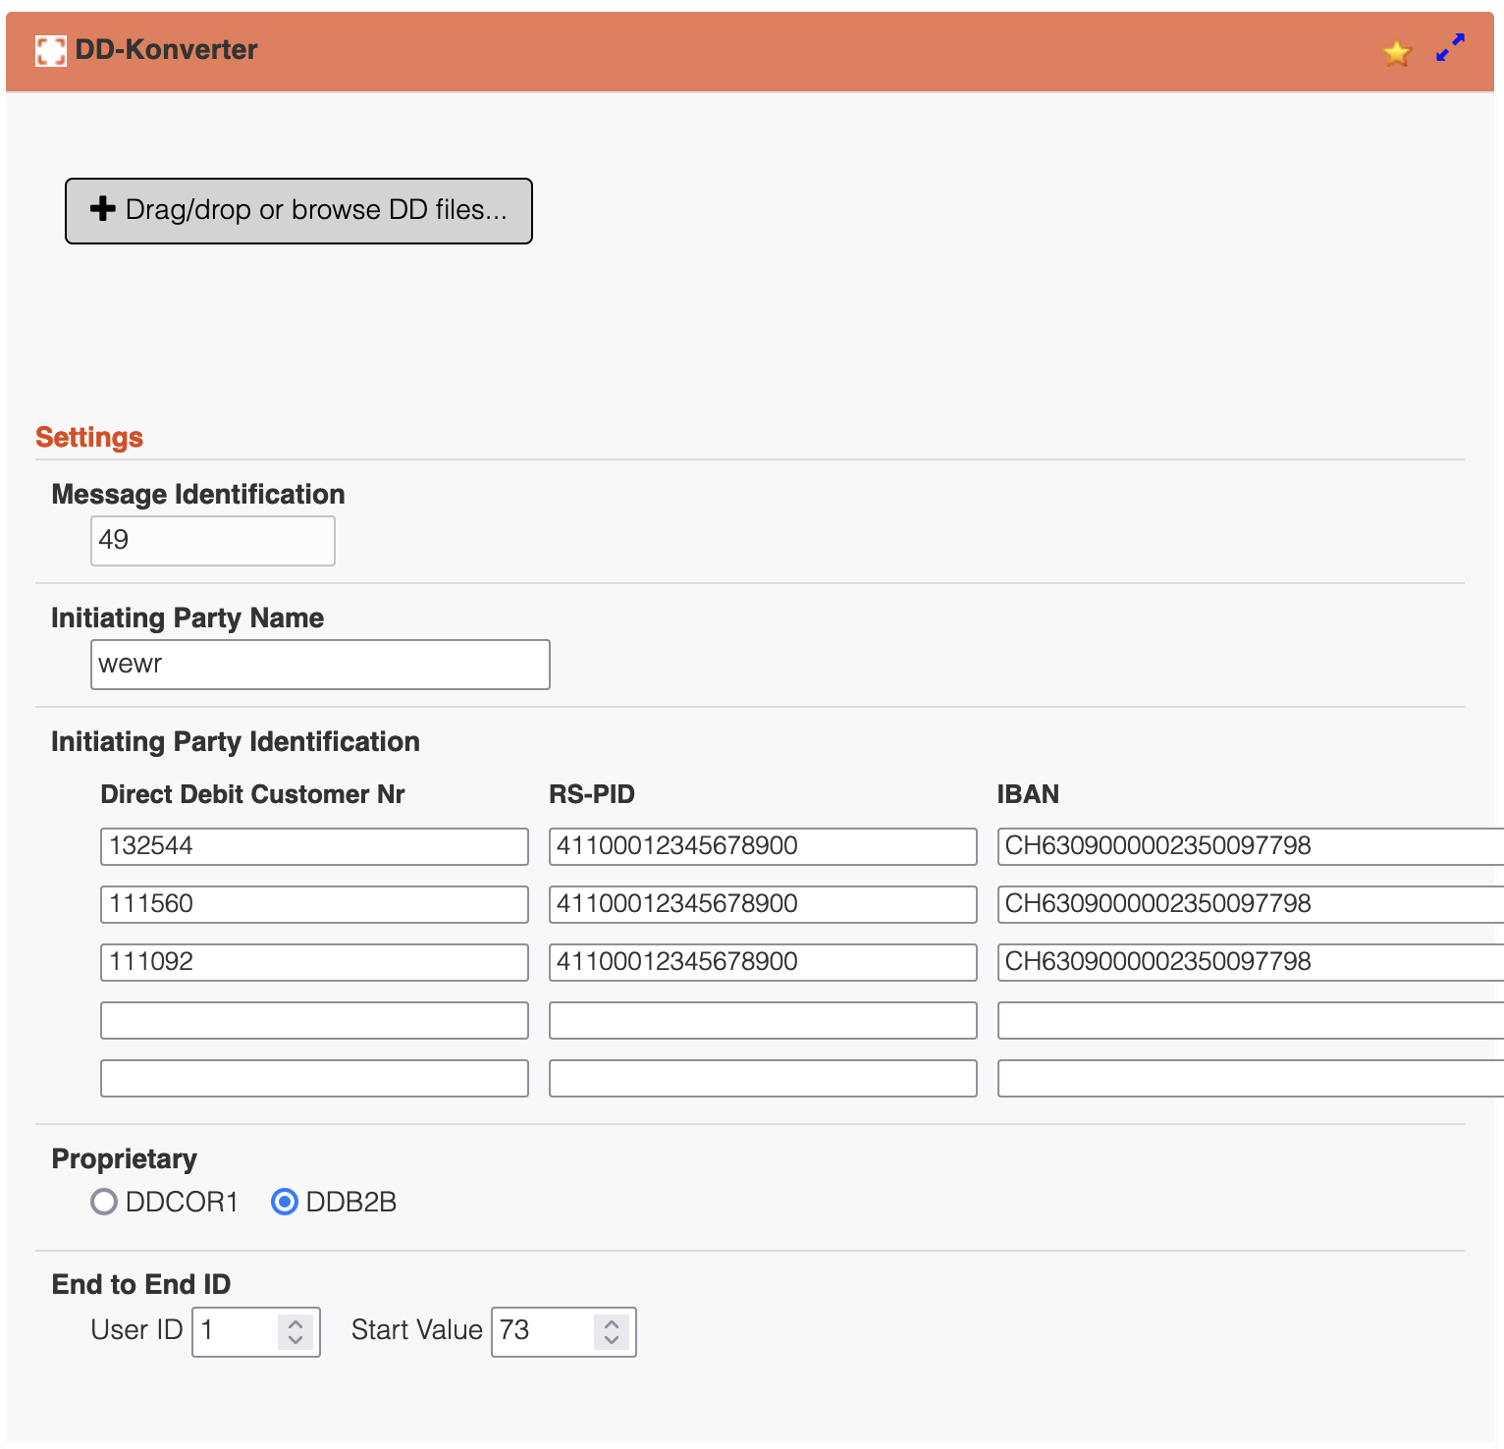Select the DDCOR1 radio option
Viewport: 1504px width, 1449px height.
104,1202
